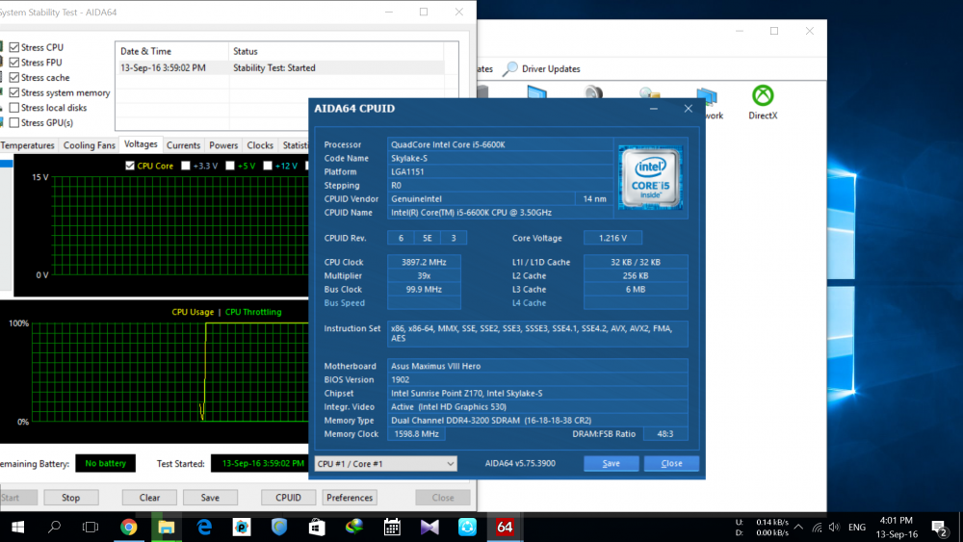This screenshot has height=542, width=963.
Task: Click Multiplier value 39x
Action: pos(424,275)
